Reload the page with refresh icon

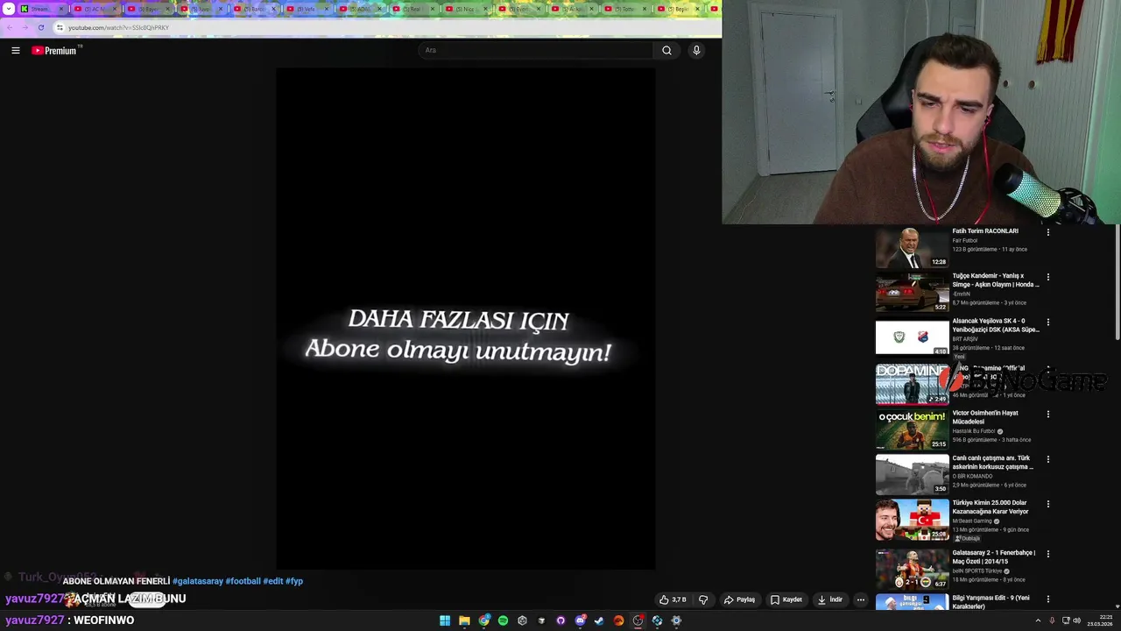(40, 27)
